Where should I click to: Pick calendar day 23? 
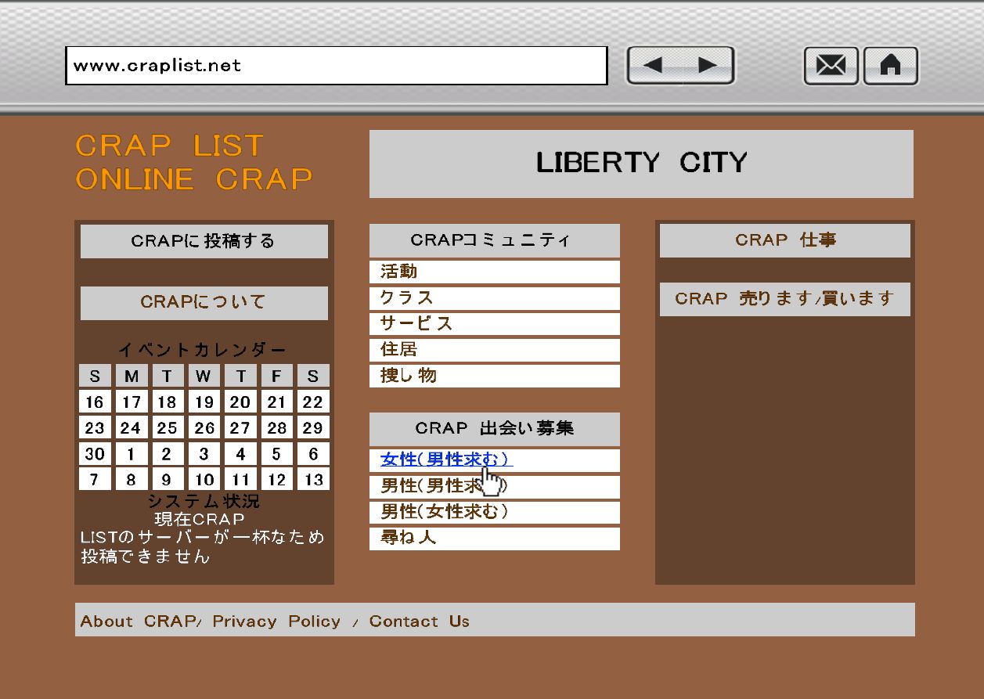95,428
